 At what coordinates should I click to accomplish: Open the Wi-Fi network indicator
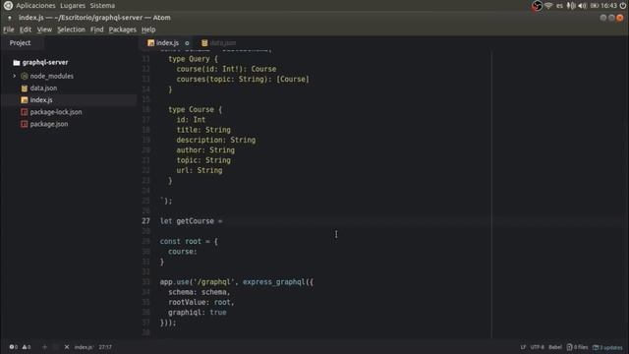point(548,6)
